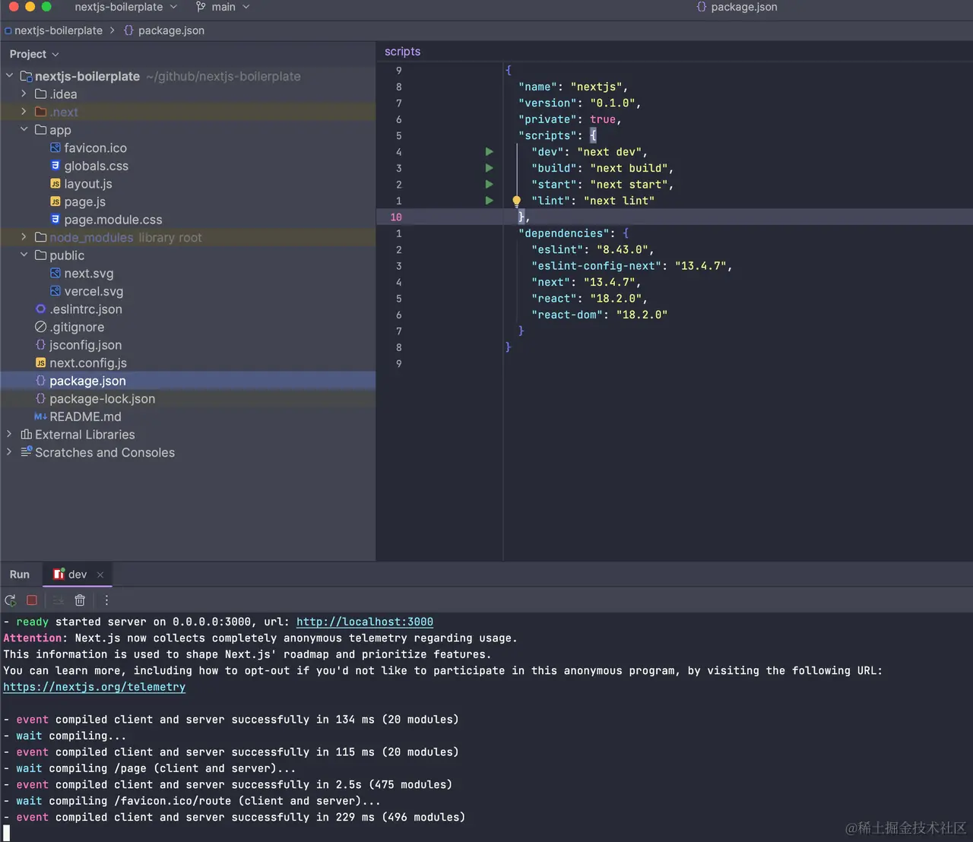Click the globals.css file icon

tap(55, 166)
